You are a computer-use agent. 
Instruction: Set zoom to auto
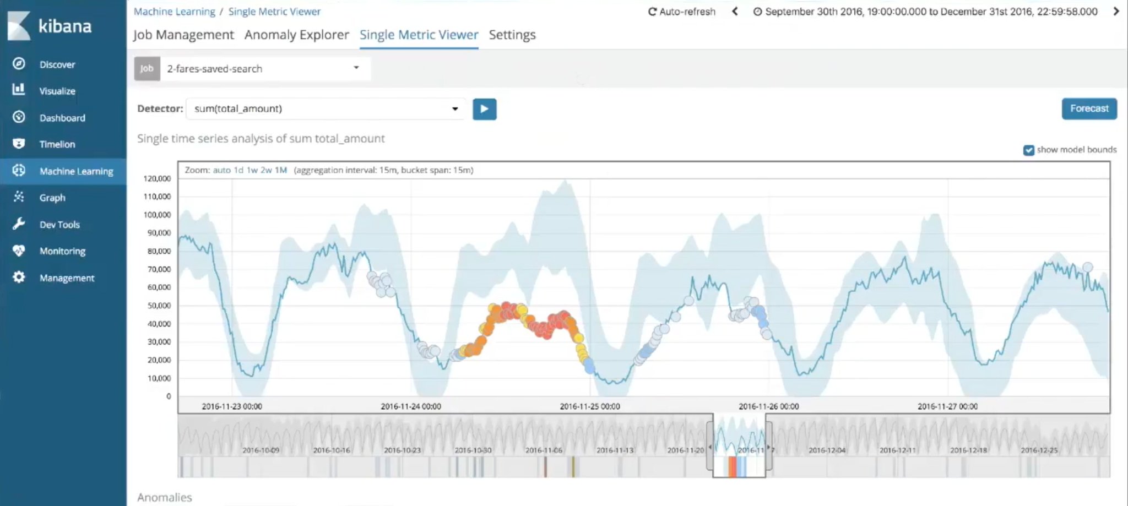(x=221, y=170)
